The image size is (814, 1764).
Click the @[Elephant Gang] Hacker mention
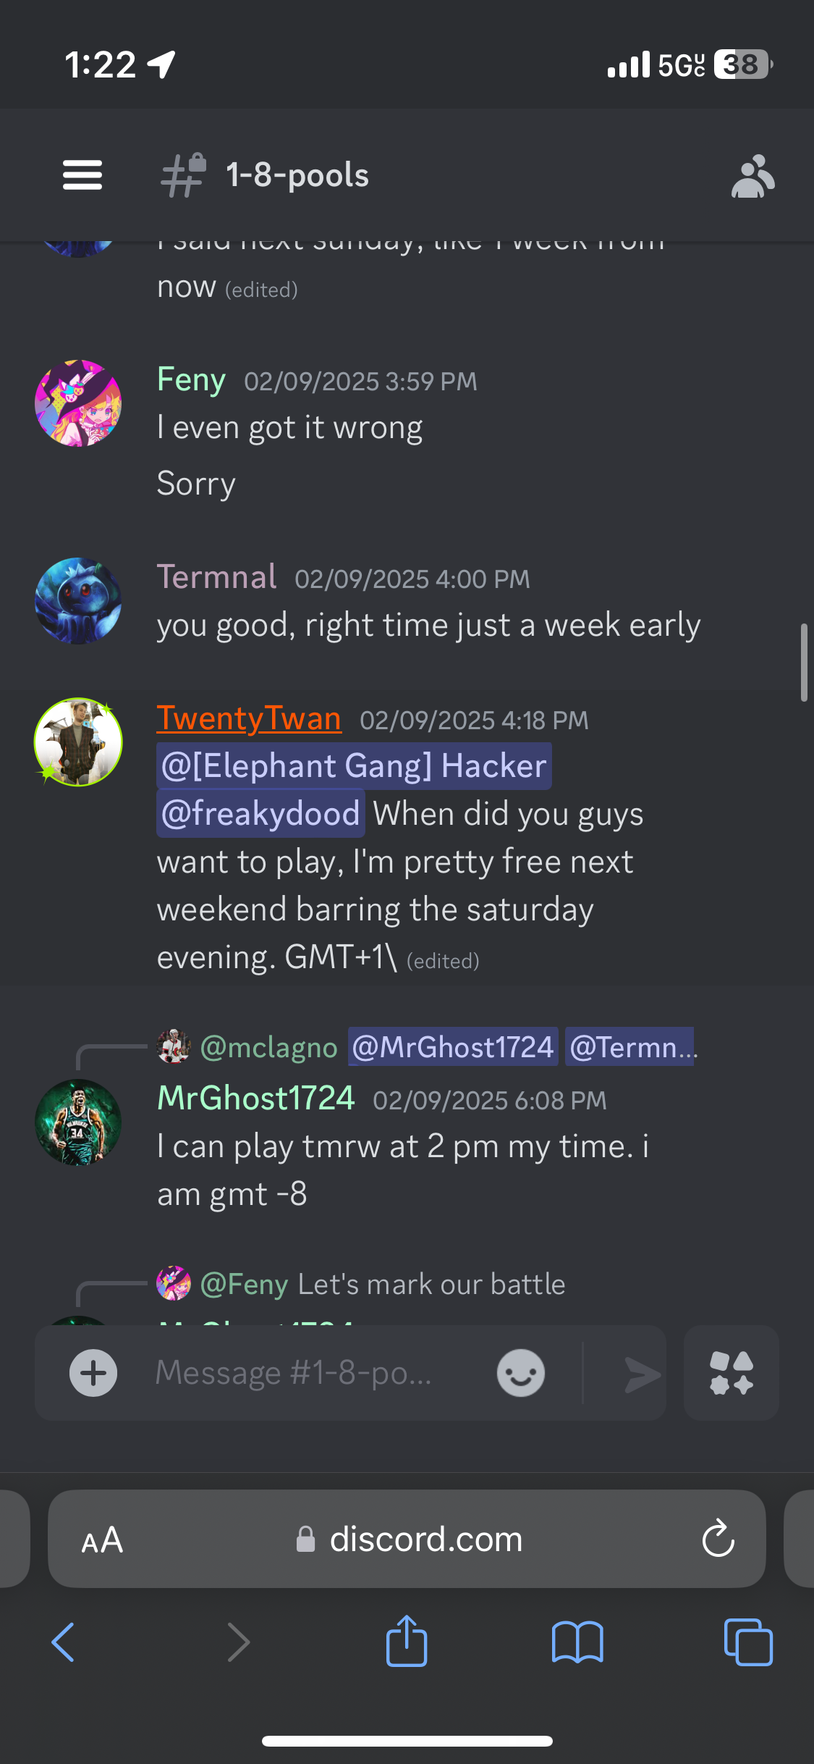pyautogui.click(x=354, y=766)
